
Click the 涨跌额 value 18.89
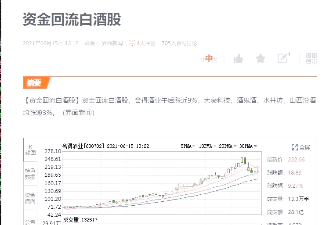pyautogui.click(x=295, y=173)
